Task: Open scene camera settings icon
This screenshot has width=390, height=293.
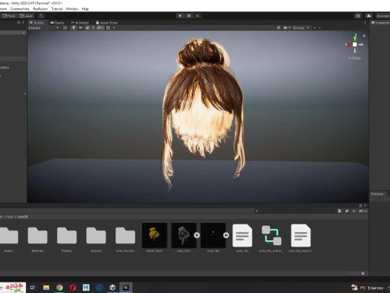Action: 285,28
